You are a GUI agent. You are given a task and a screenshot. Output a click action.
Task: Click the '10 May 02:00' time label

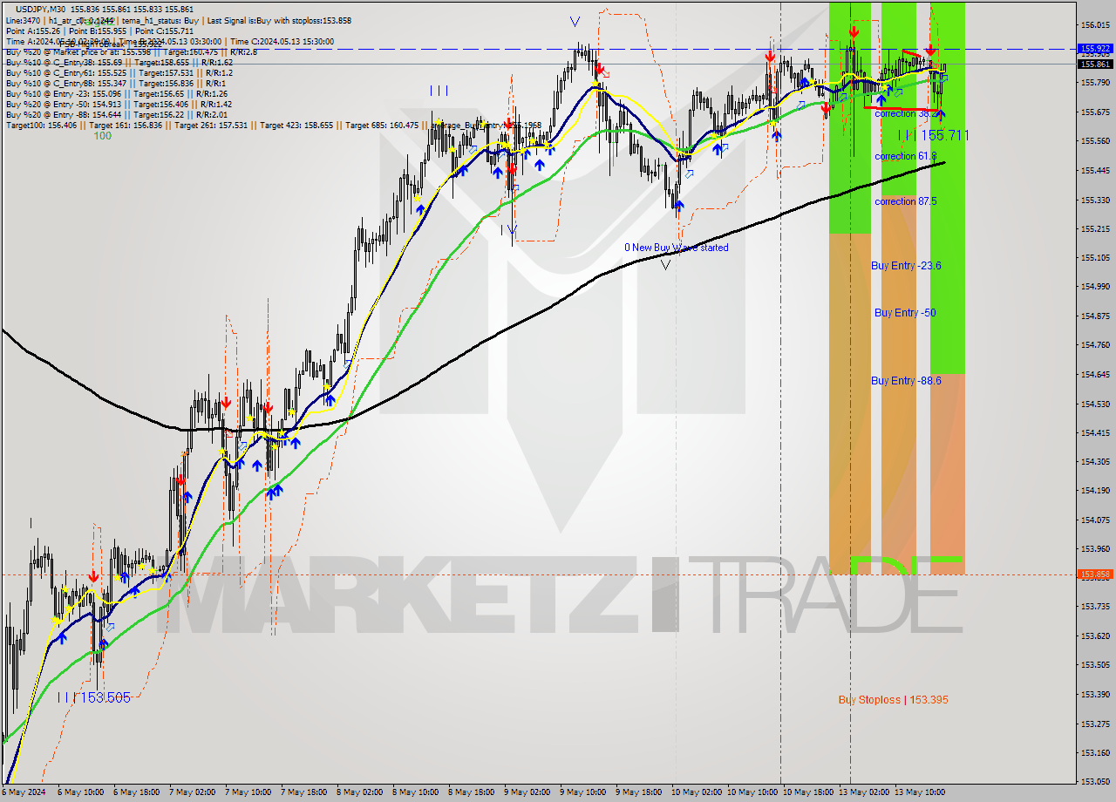click(695, 792)
